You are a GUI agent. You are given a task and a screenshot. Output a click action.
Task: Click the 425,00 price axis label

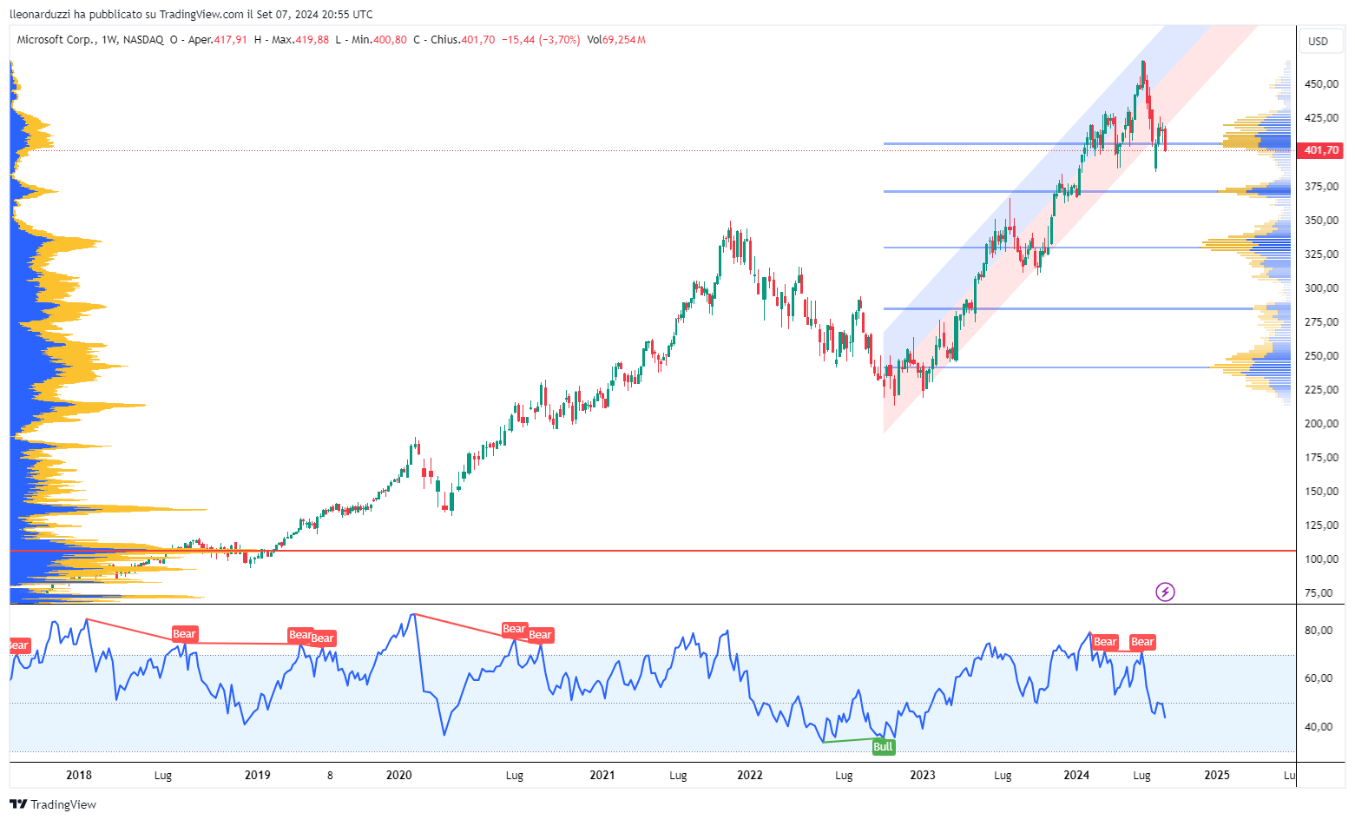coord(1320,118)
